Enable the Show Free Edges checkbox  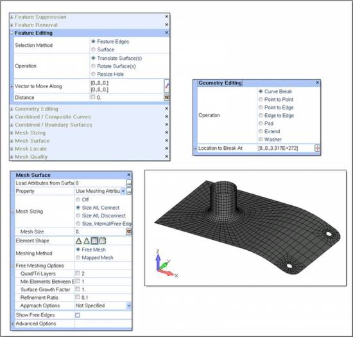pos(78,315)
